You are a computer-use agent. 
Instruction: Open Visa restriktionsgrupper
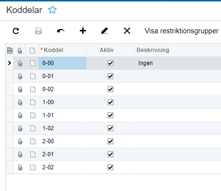(x=182, y=31)
